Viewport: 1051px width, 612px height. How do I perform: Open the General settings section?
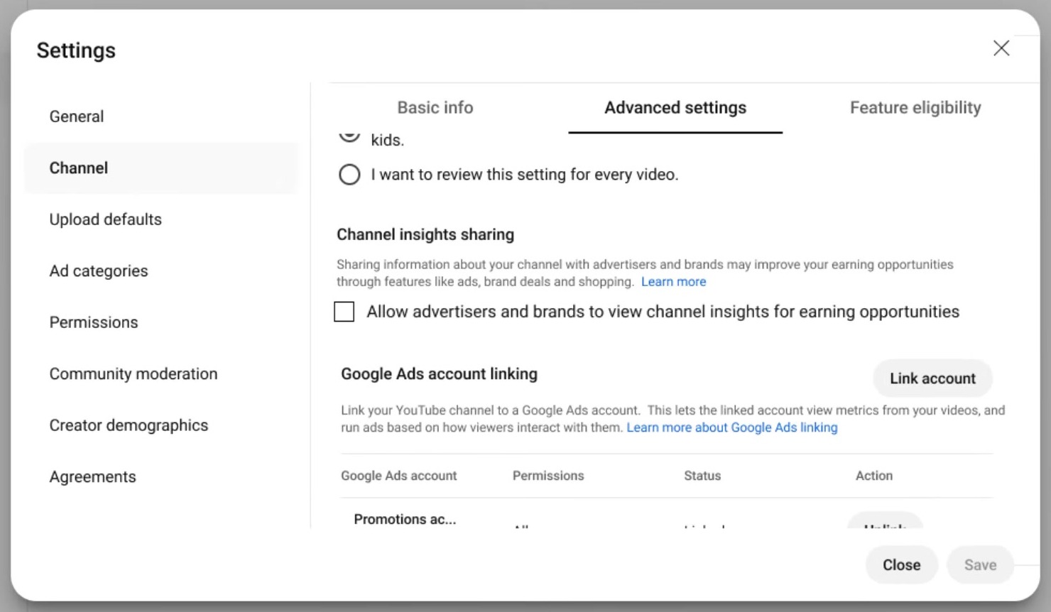pyautogui.click(x=161, y=116)
